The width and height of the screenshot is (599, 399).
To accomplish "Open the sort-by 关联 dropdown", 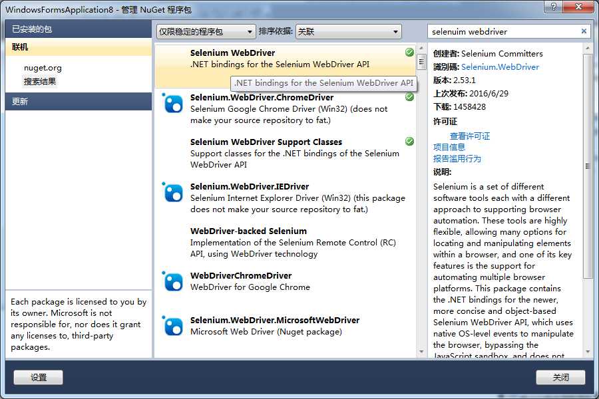I will click(348, 32).
